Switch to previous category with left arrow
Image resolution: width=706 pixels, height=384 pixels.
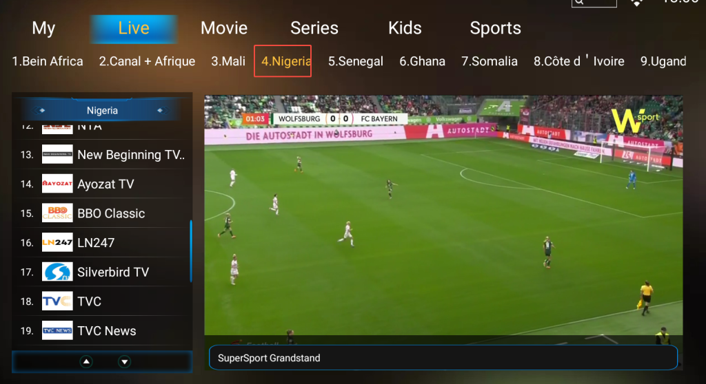coord(39,110)
